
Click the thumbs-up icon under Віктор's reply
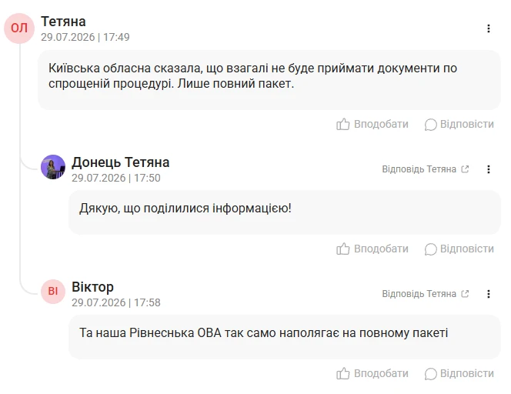click(342, 373)
